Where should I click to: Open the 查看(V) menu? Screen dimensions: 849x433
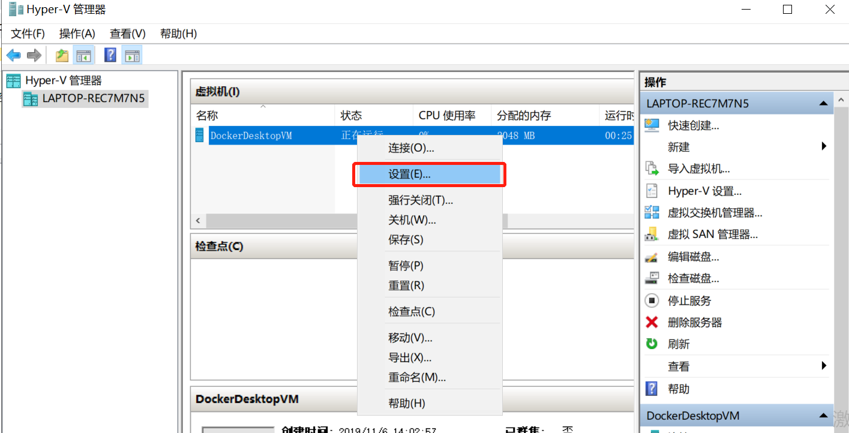click(128, 34)
